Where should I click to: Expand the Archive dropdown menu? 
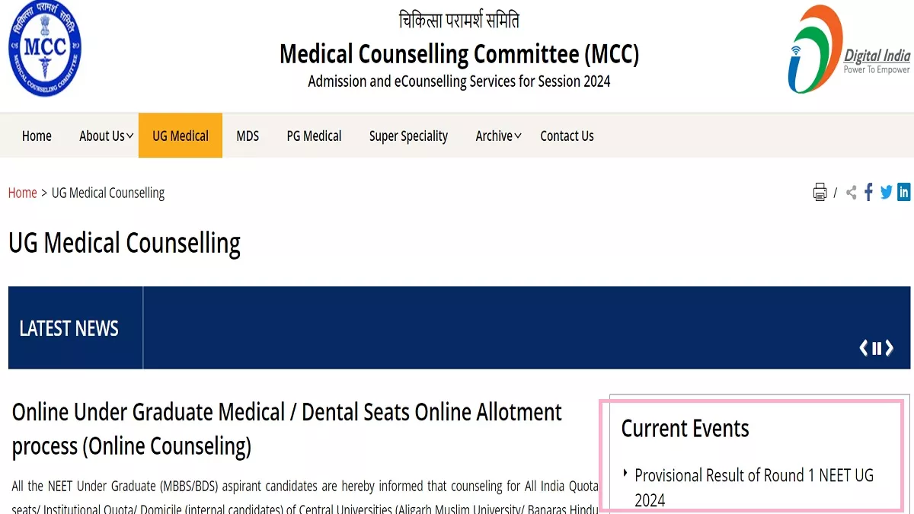tap(499, 136)
